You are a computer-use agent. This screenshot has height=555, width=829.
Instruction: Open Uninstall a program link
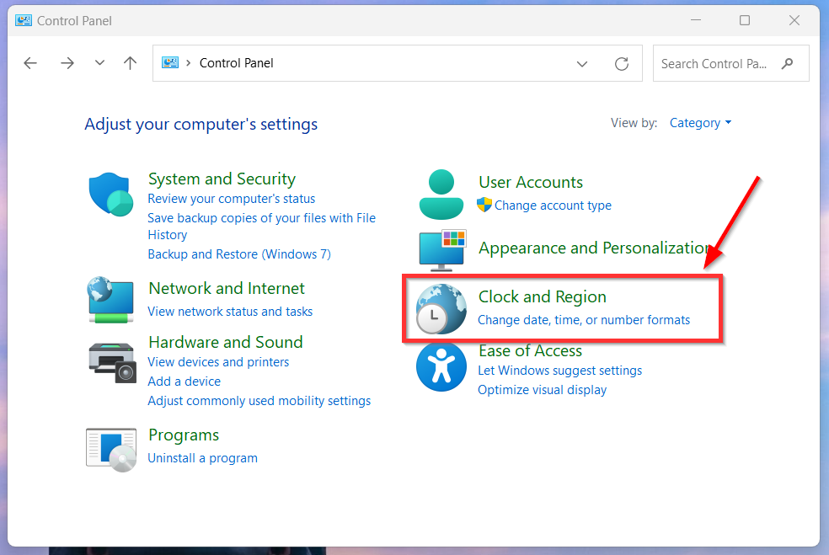pos(202,458)
